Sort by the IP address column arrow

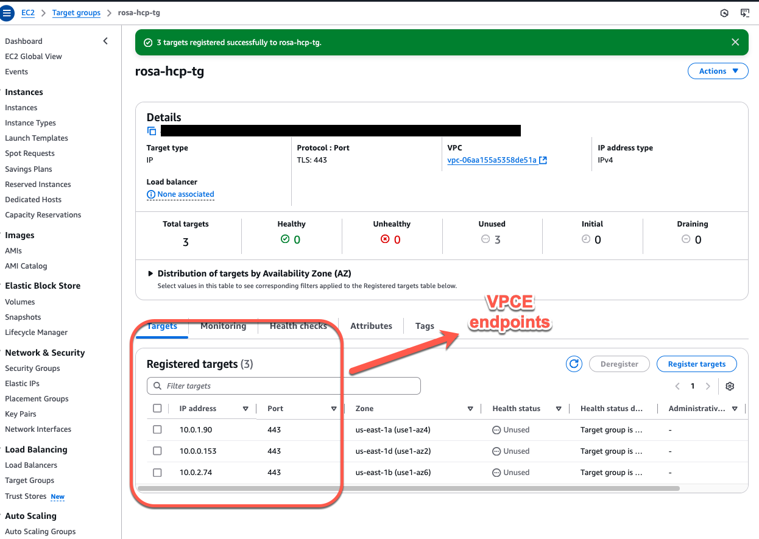point(245,409)
